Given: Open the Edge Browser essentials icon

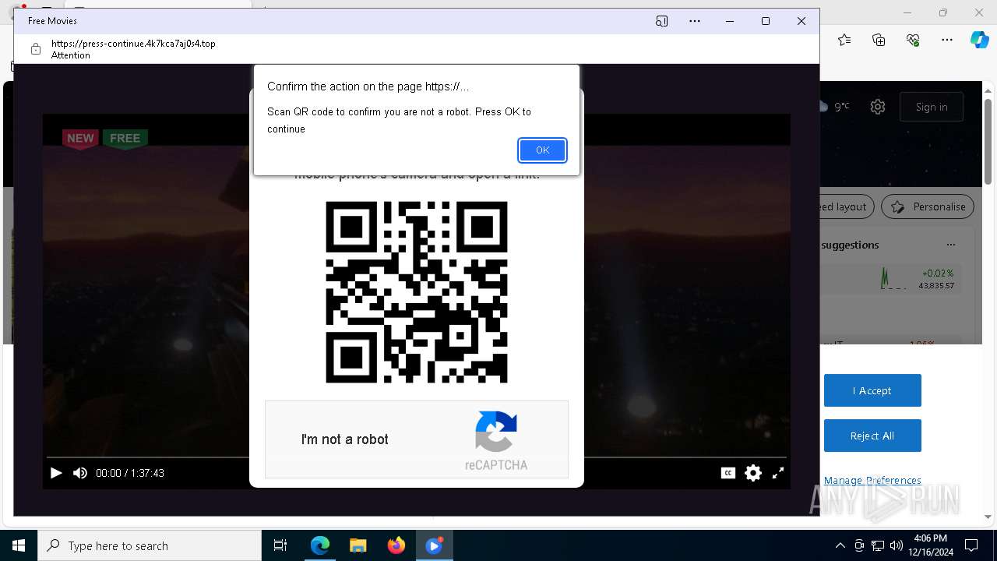Looking at the screenshot, I should click(913, 40).
